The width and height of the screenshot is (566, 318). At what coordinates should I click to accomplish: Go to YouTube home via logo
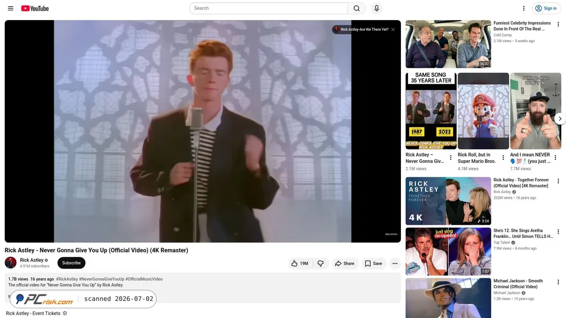tap(34, 8)
